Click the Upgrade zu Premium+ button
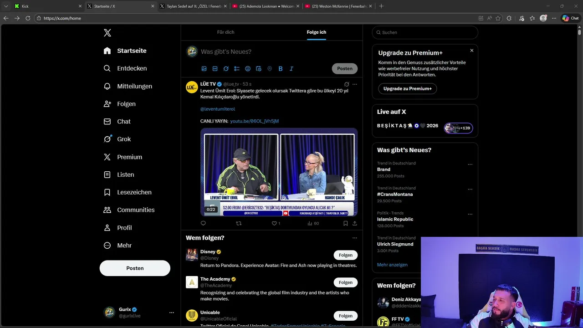Screen dimensions: 583x328 pyautogui.click(x=408, y=88)
